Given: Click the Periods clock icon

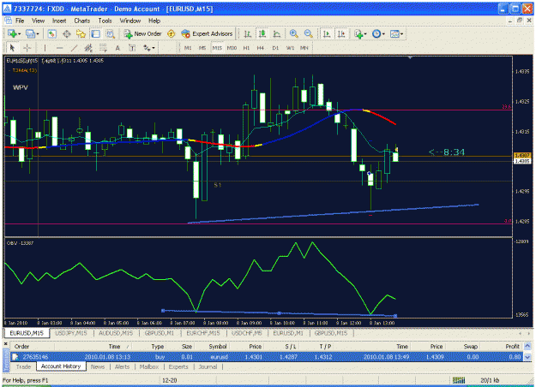Looking at the screenshot, I should tap(376, 33).
